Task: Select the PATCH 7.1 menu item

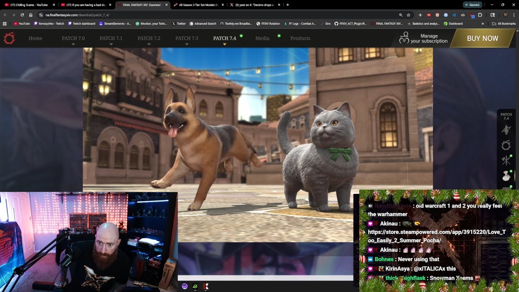Action: pos(111,38)
